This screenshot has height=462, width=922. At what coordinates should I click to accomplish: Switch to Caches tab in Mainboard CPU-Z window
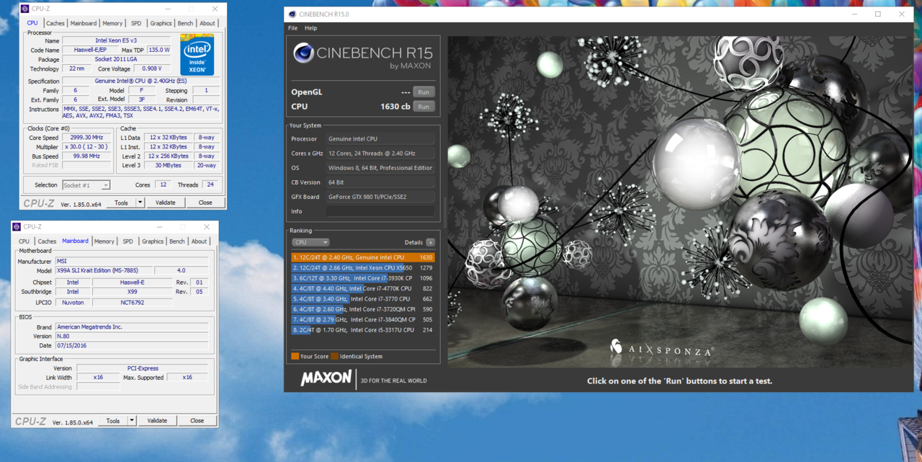[47, 241]
